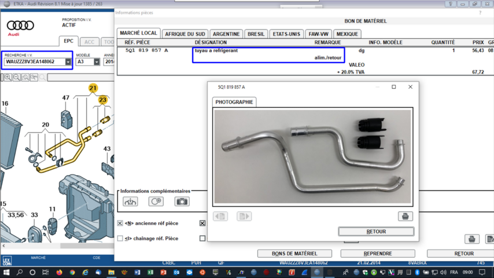Select part number 21 callout in diagram
The height and width of the screenshot is (278, 494).
pyautogui.click(x=93, y=88)
